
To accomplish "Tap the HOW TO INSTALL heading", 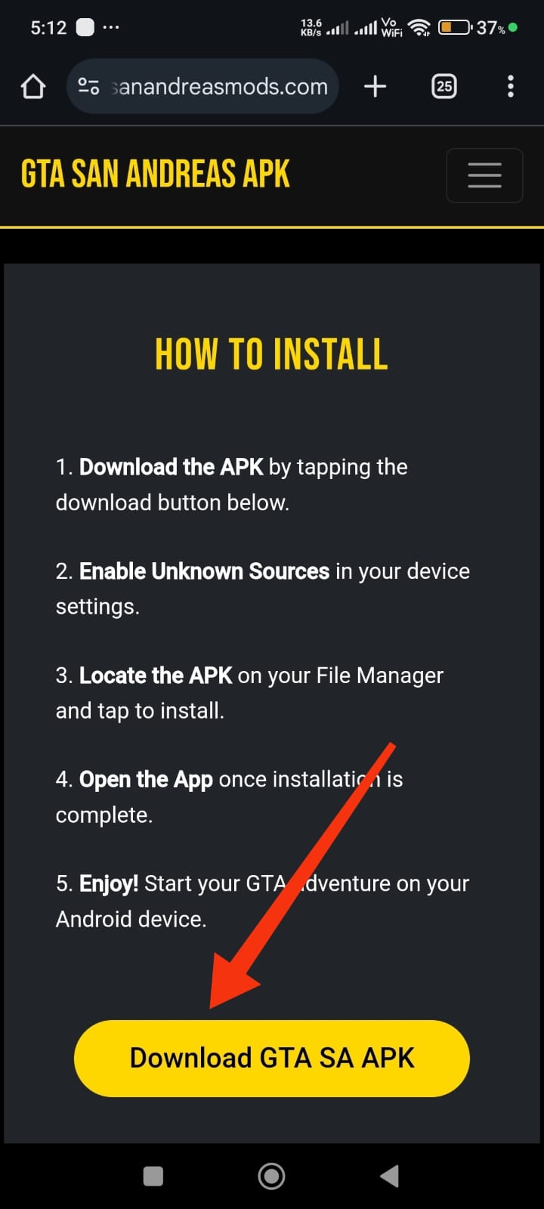I will pyautogui.click(x=271, y=354).
